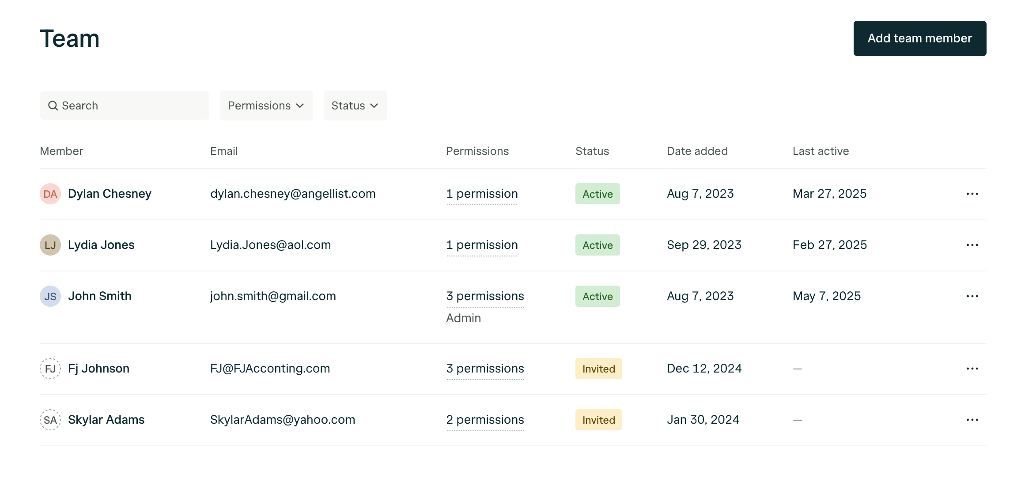
Task: Expand the Permissions filter dropdown
Action: 266,105
